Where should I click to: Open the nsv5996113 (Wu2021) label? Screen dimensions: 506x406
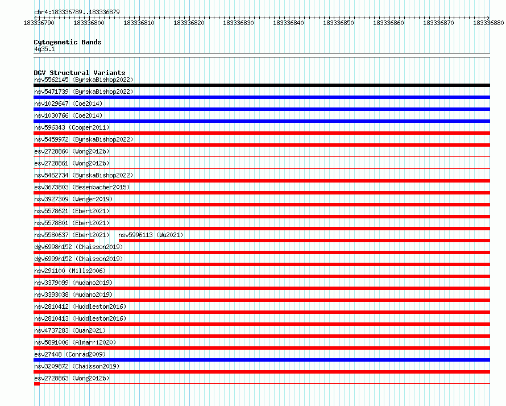tap(151, 235)
